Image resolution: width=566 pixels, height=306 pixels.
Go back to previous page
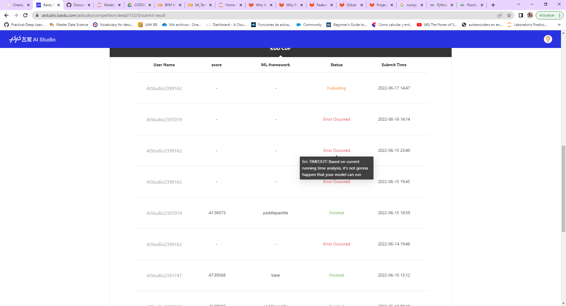[x=6, y=15]
